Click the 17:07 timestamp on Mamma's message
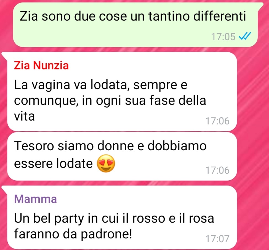The width and height of the screenshot is (269, 250). coord(217,239)
